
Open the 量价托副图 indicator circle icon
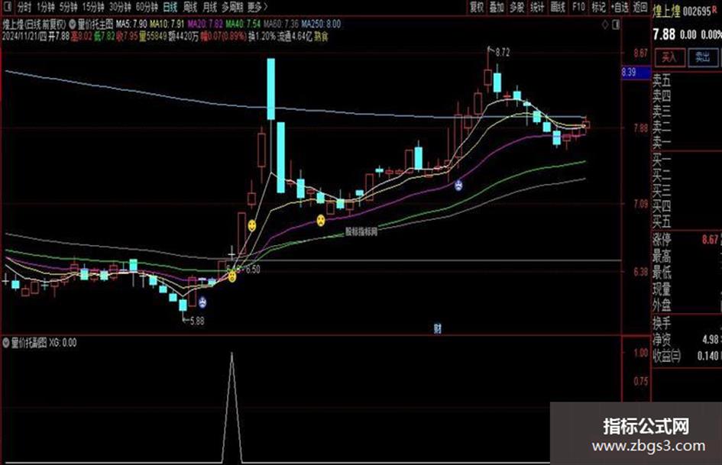tap(6, 343)
